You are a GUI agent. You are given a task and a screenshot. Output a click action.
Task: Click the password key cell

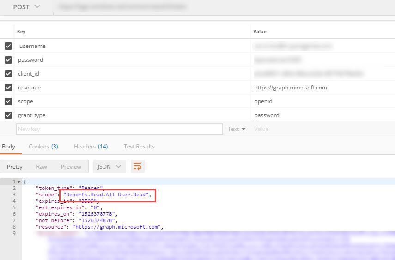133,60
